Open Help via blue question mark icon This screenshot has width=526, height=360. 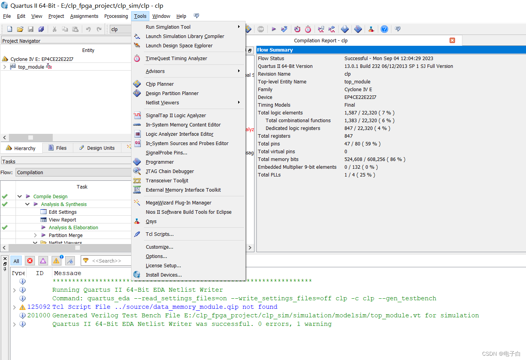tap(384, 29)
